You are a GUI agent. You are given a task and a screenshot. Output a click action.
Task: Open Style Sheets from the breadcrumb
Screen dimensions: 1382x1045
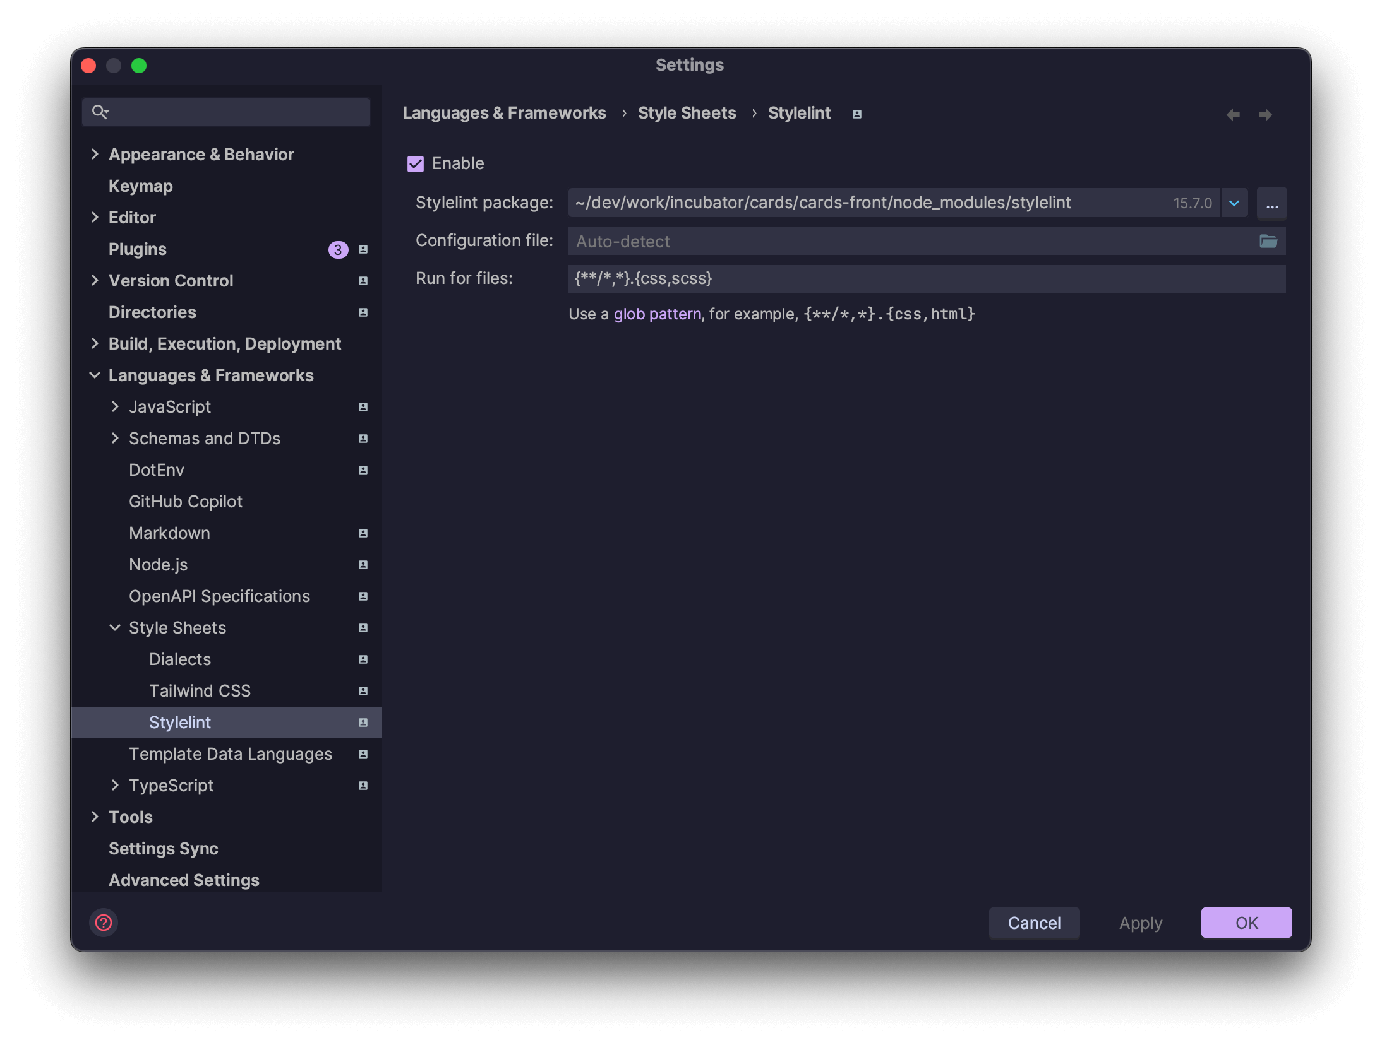tap(687, 113)
